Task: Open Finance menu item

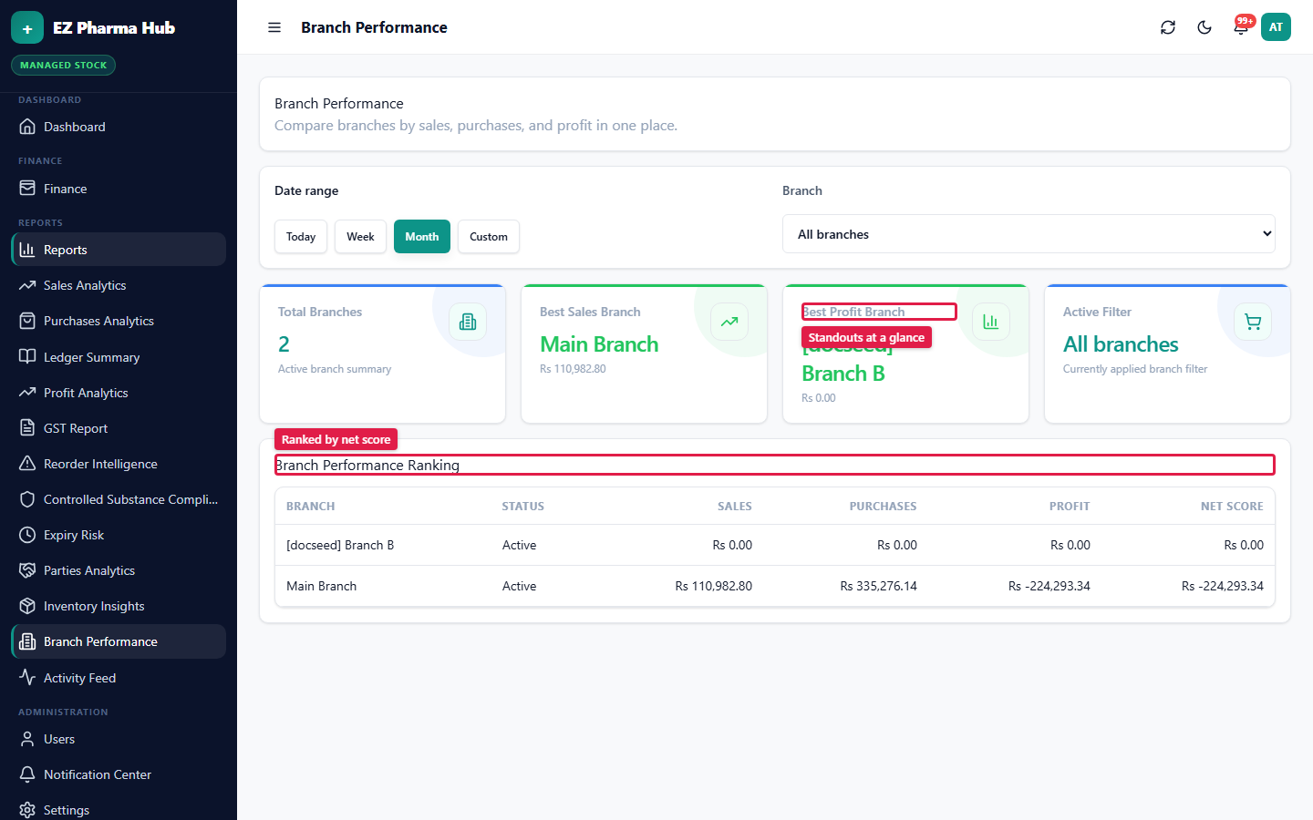Action: [x=119, y=189]
